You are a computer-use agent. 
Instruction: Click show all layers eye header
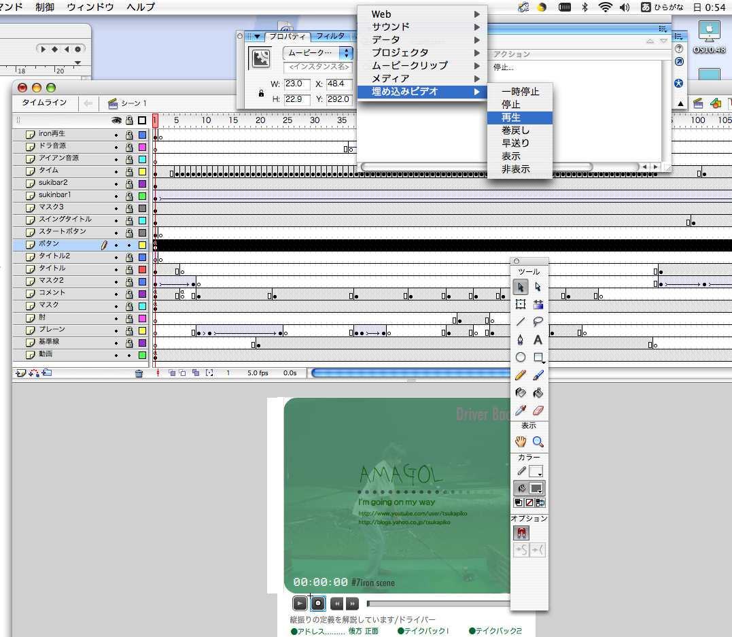coord(116,120)
